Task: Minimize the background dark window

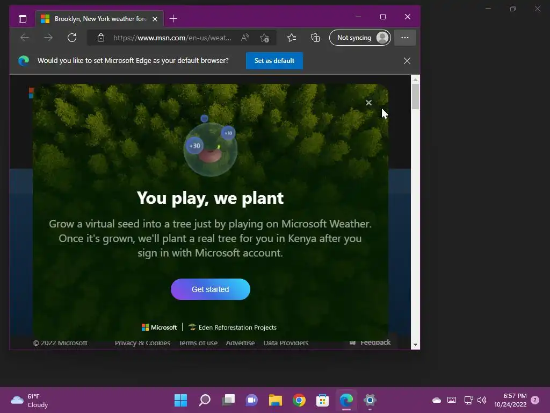Action: [488, 9]
